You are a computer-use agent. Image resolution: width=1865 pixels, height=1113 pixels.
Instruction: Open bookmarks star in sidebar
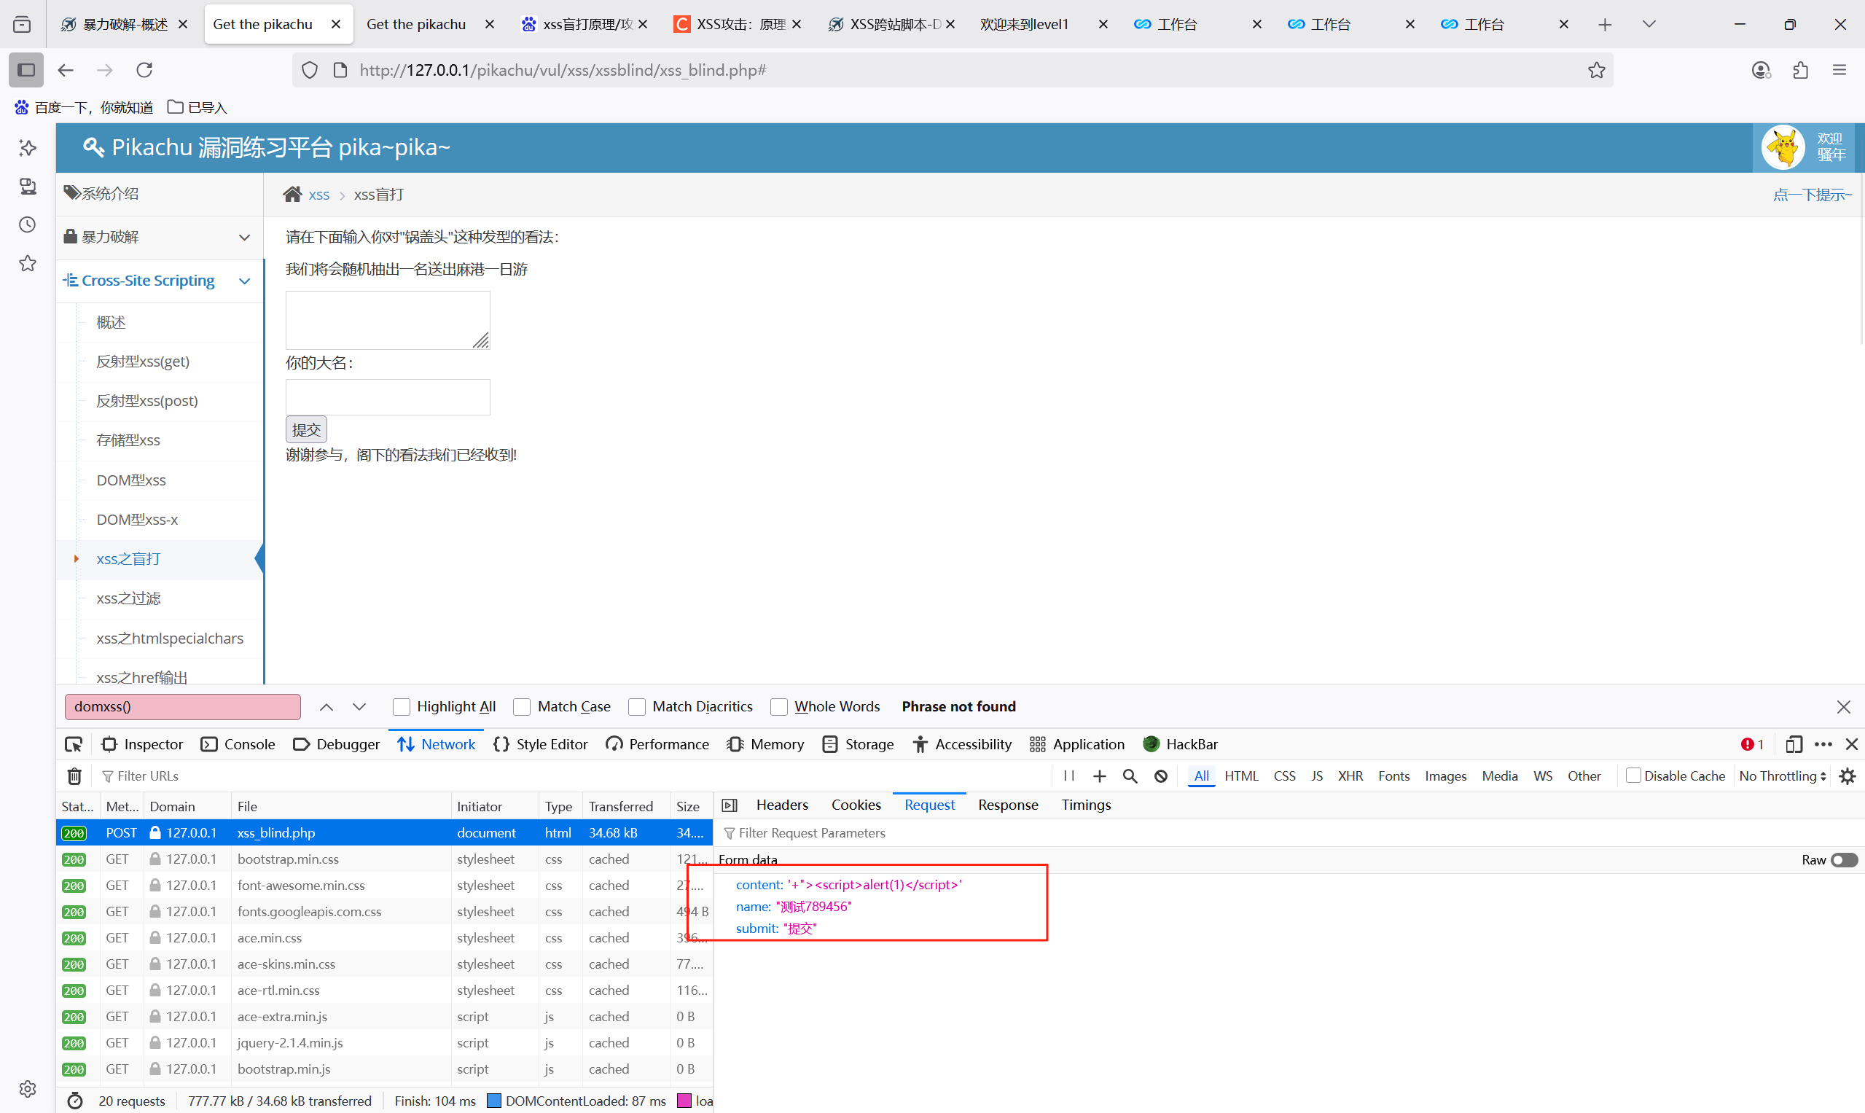tap(28, 263)
